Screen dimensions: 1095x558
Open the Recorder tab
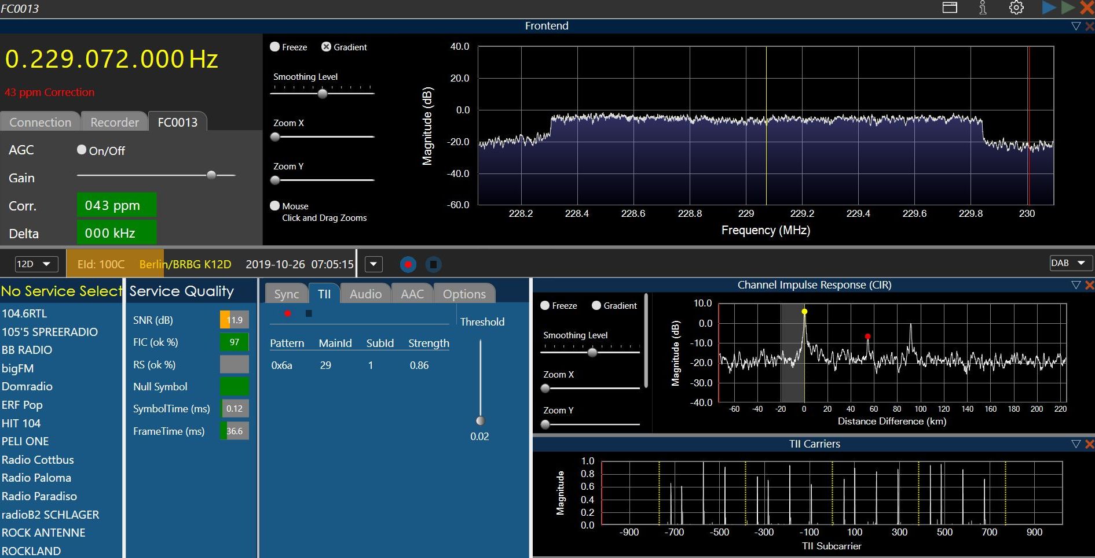point(114,122)
